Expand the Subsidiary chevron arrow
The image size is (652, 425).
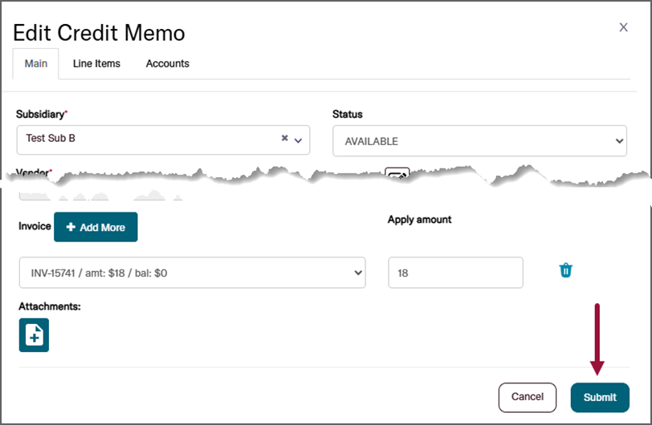(298, 140)
